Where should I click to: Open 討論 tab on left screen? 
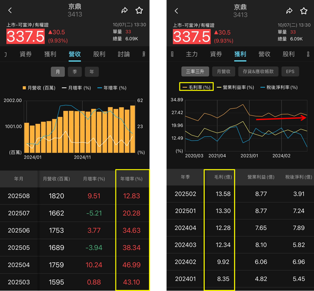[124, 54]
